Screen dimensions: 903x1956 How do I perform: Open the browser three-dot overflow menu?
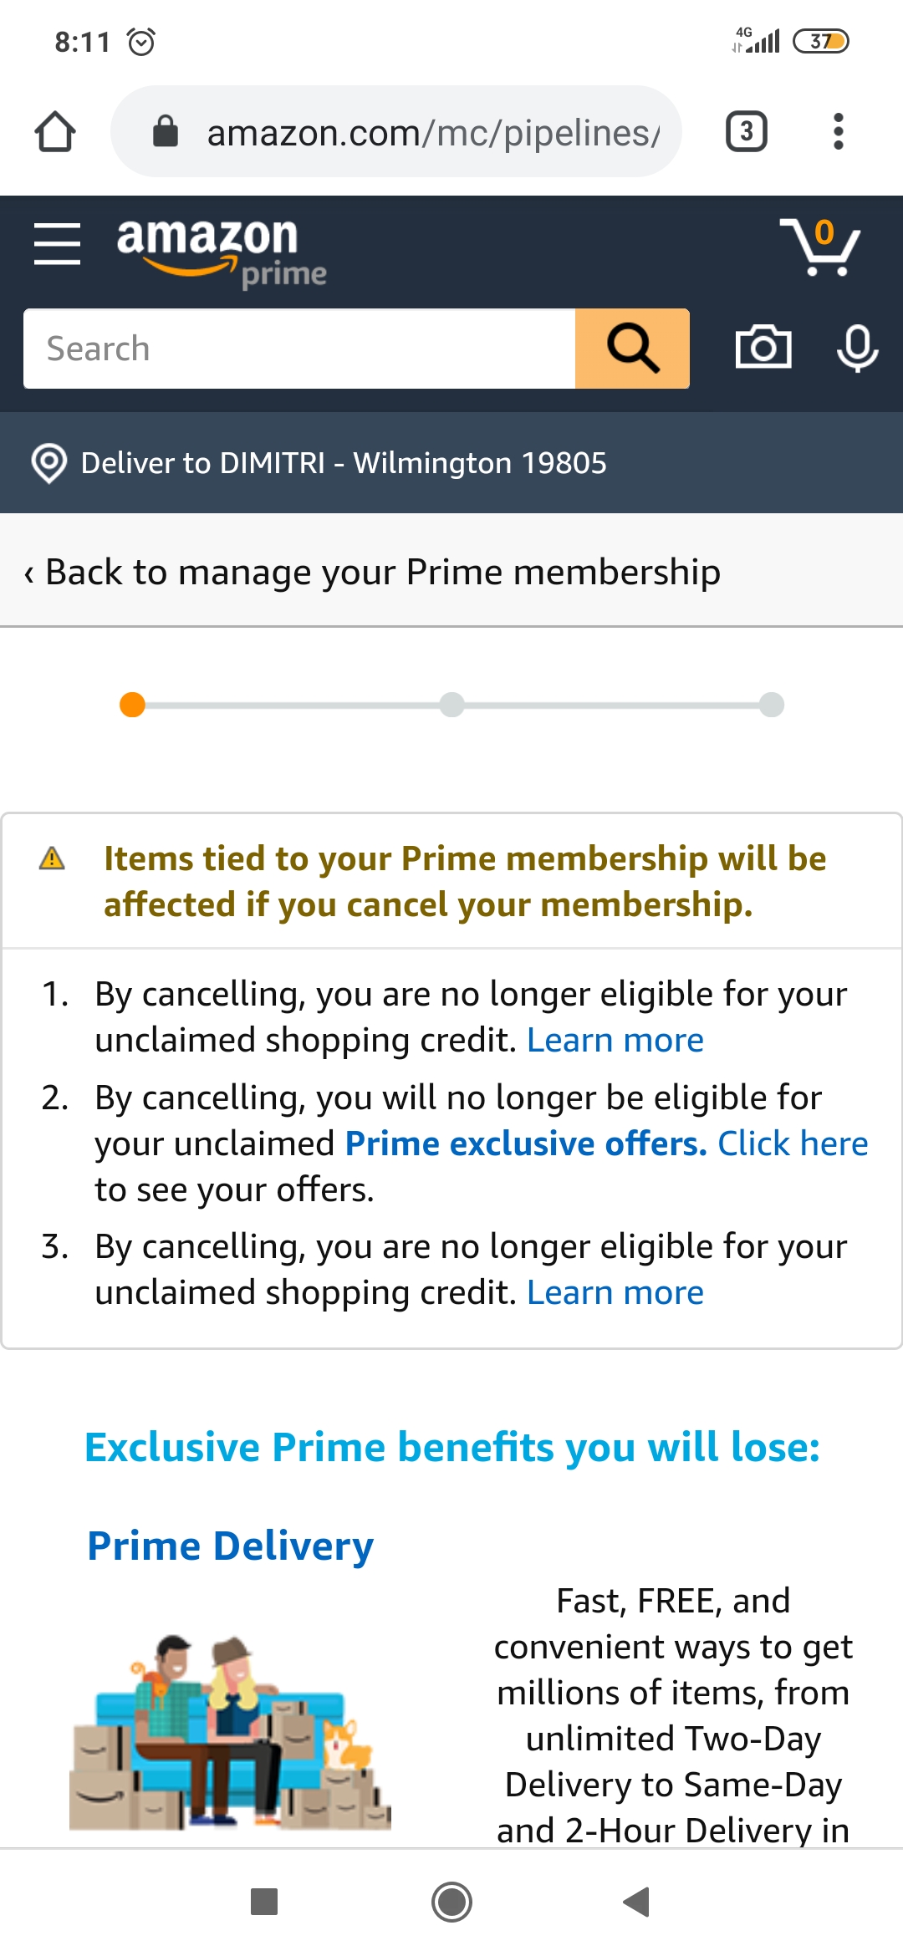point(838,132)
